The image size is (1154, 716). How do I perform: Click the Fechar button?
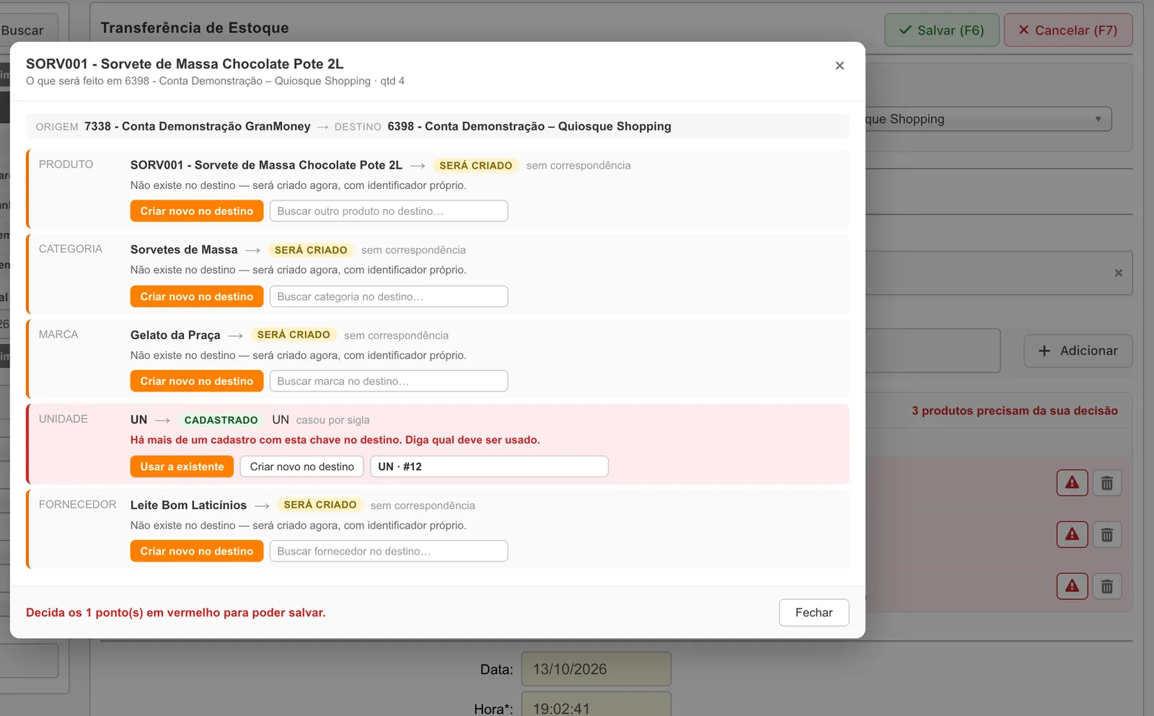pos(814,613)
